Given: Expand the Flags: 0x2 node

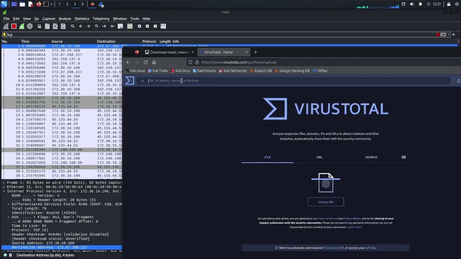Looking at the screenshot, I should point(9,217).
